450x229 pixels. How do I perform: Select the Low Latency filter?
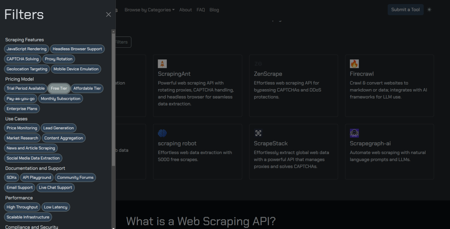click(56, 207)
